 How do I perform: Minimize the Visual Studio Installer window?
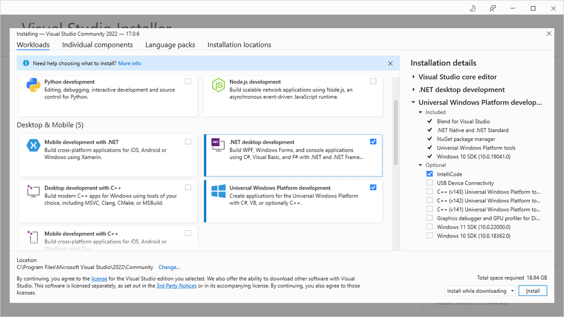513,8
